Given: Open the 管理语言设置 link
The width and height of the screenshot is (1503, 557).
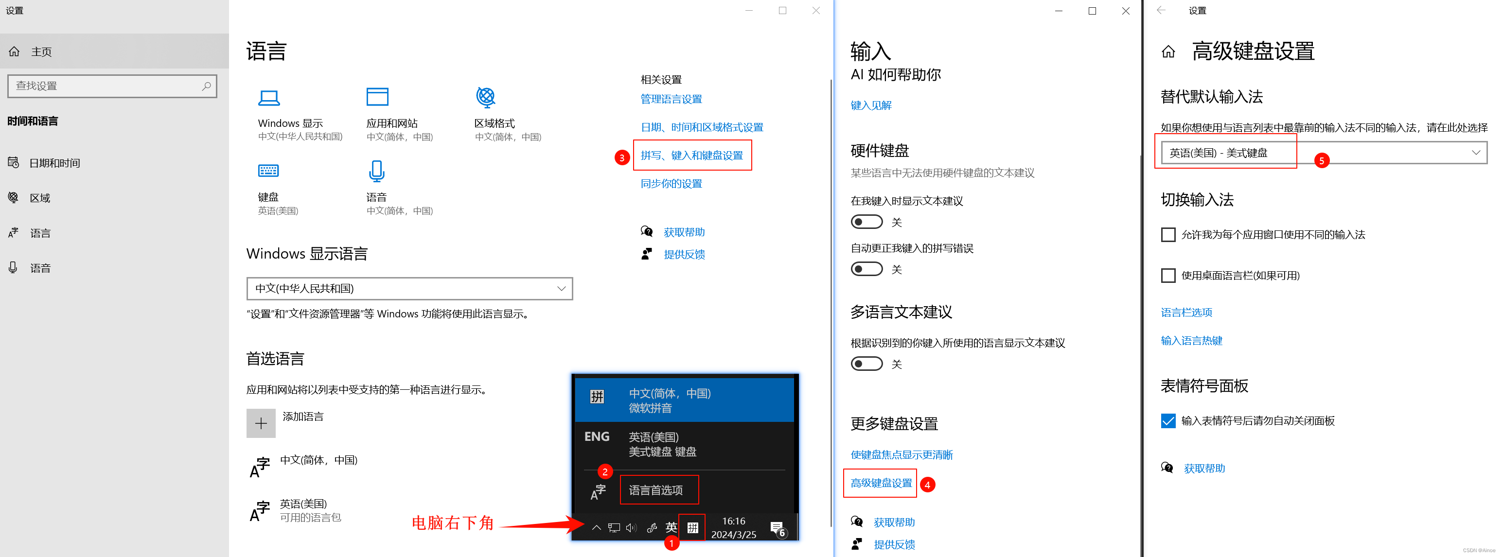Looking at the screenshot, I should pos(671,99).
